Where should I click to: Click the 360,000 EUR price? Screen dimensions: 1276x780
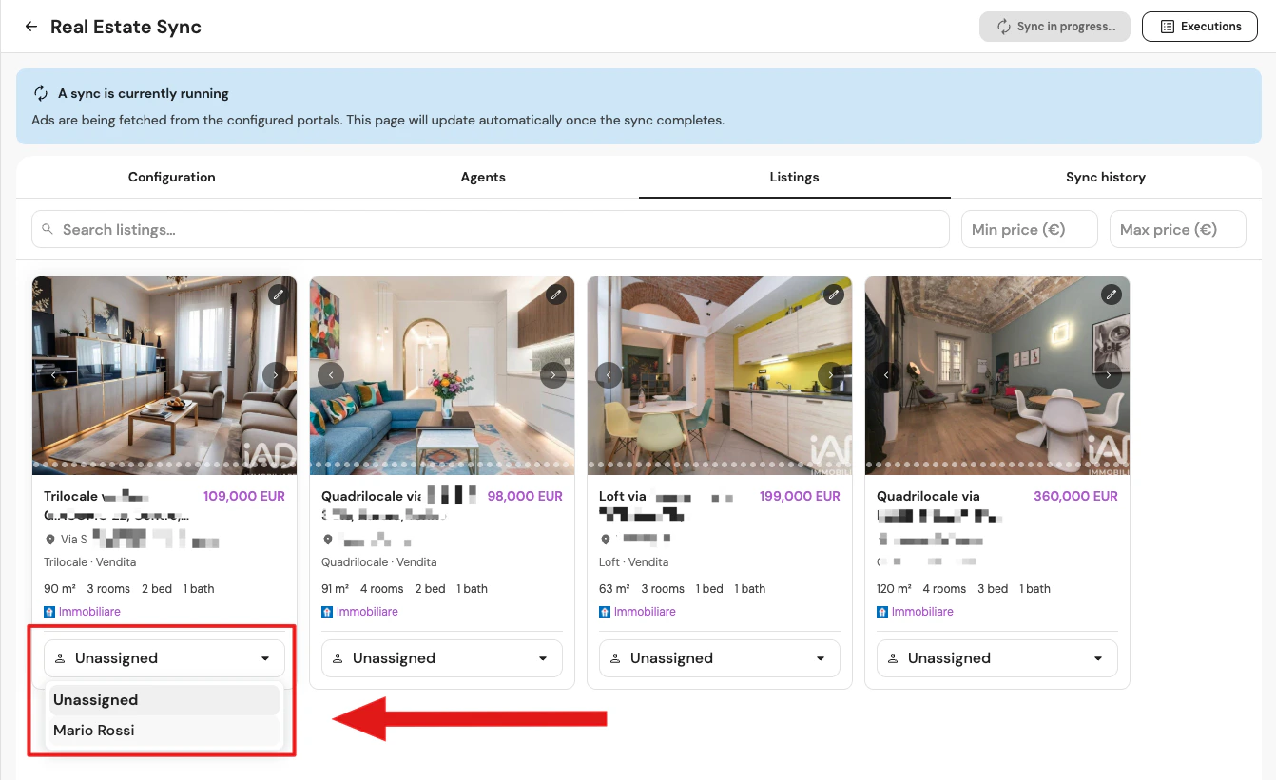[1076, 496]
